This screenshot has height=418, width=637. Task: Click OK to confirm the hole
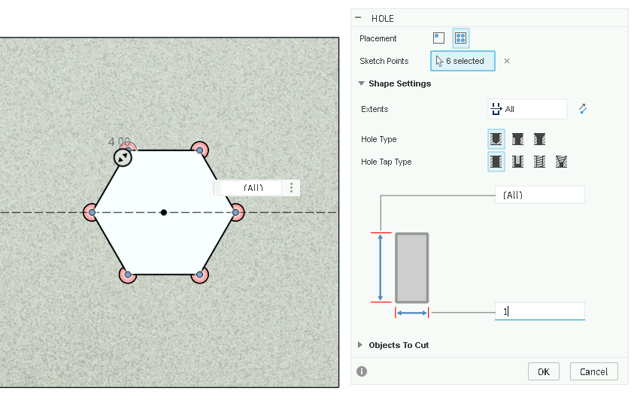click(543, 371)
